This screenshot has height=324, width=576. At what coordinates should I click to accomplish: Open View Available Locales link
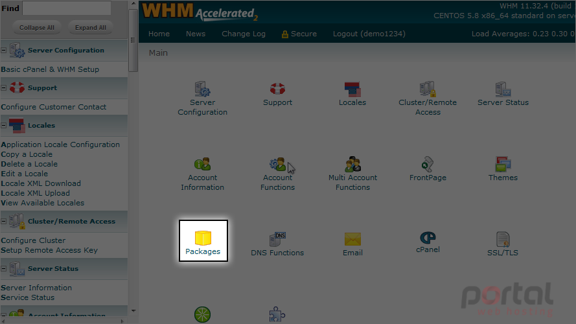coord(42,203)
